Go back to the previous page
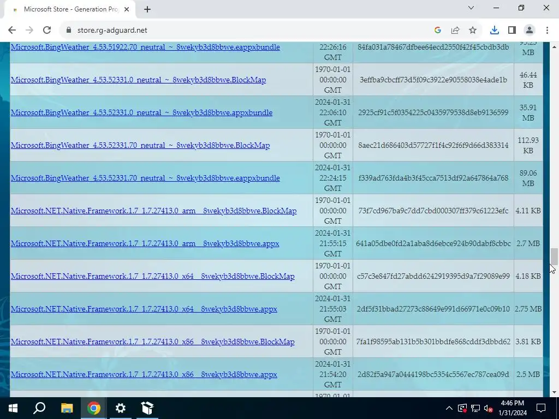 point(12,31)
